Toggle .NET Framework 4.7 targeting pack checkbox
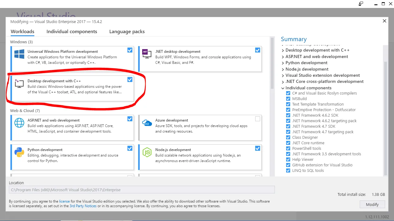 pos(288,132)
